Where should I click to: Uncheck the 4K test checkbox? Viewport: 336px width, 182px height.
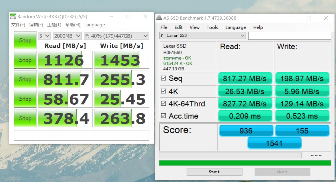[163, 91]
